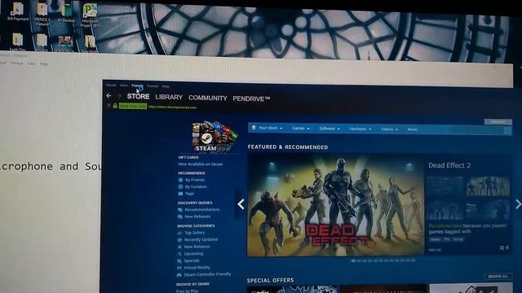Click the green store URL address
This screenshot has width=522, height=293.
pos(172,107)
